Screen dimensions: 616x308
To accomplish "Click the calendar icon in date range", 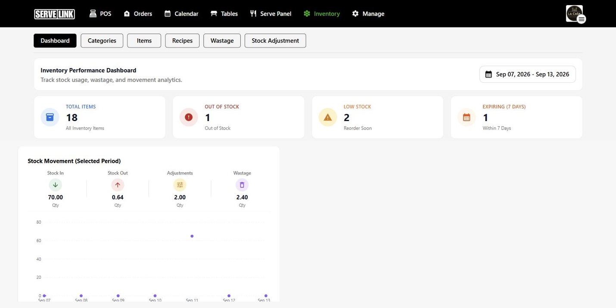I will pyautogui.click(x=488, y=75).
